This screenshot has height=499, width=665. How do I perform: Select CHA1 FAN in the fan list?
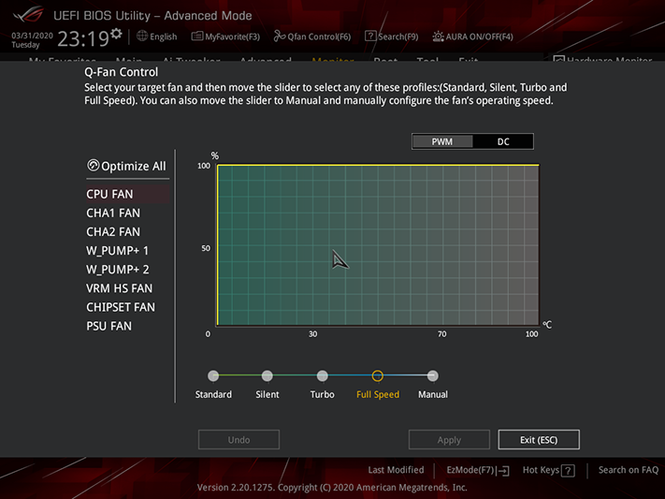coord(113,213)
